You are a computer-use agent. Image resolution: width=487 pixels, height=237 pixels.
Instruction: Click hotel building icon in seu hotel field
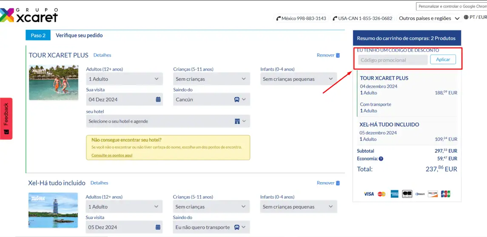coord(237,121)
